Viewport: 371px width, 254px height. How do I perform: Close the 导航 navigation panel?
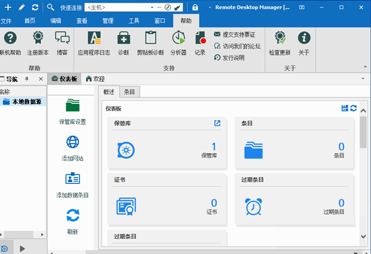click(x=41, y=79)
